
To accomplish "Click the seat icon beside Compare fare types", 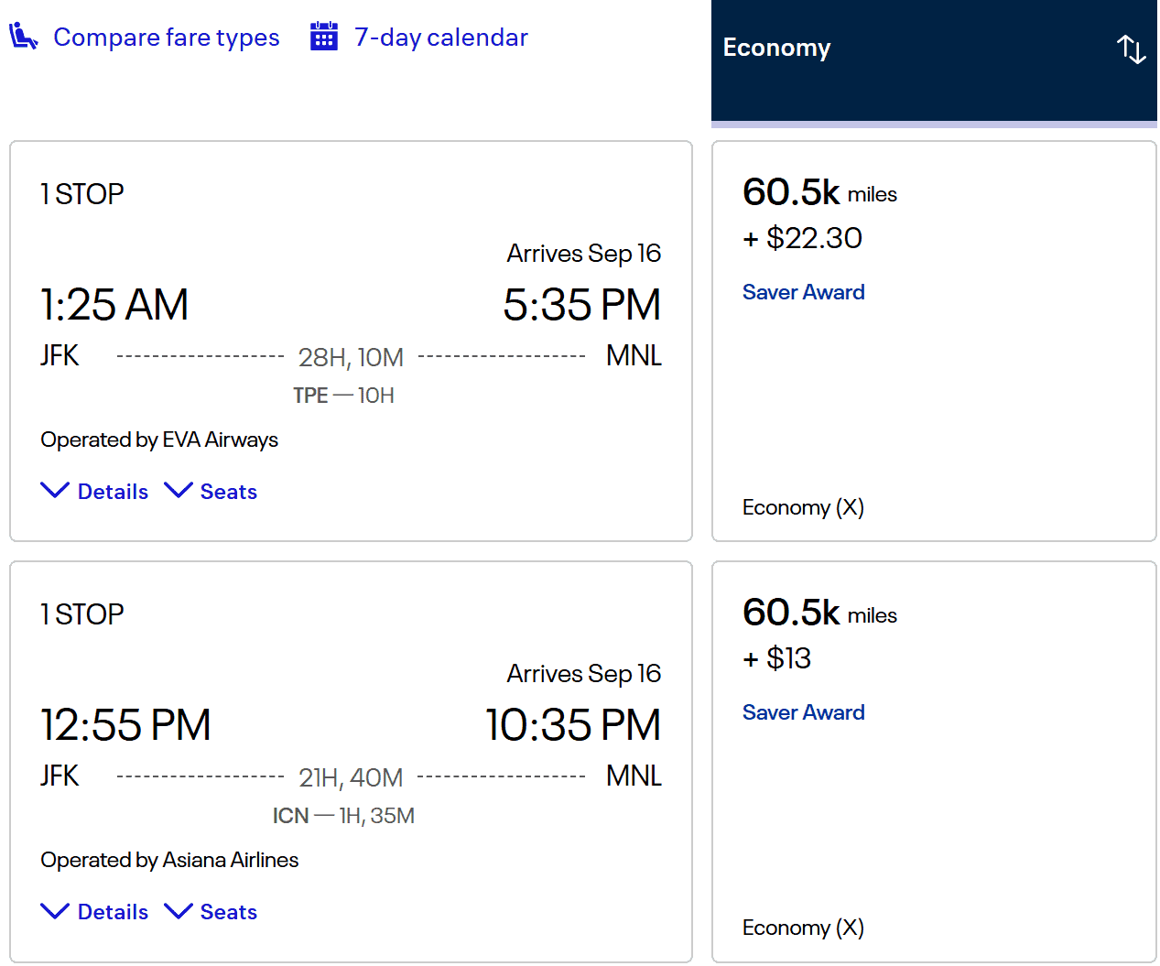I will click(23, 37).
